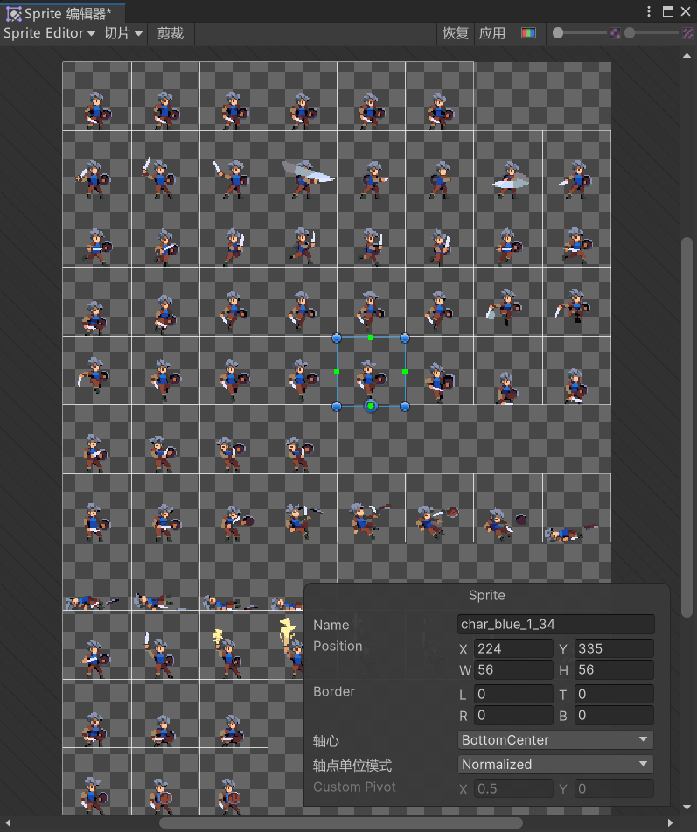Select the first sprite in the top row
This screenshot has width=697, height=832.
(96, 96)
